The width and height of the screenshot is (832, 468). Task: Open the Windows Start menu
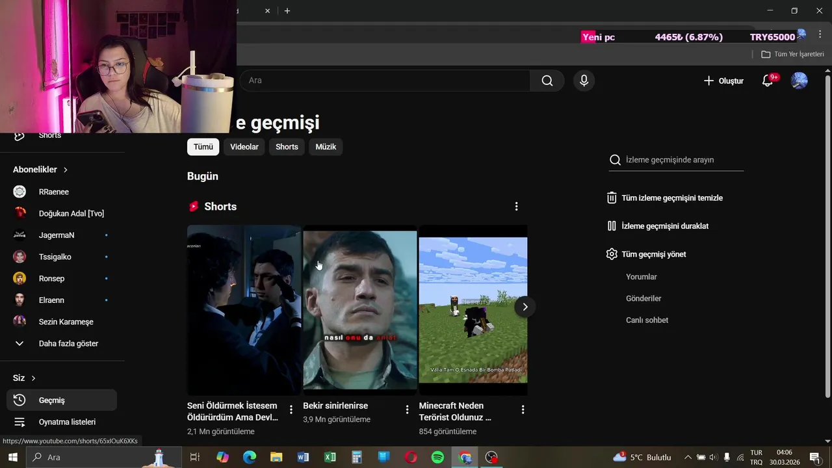click(x=12, y=457)
